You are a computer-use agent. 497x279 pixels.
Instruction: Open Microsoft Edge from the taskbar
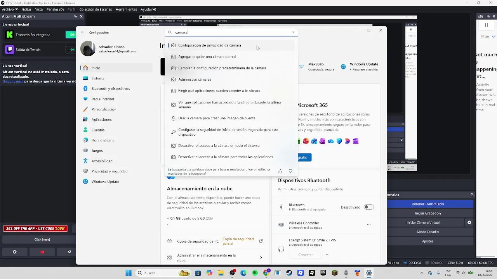pos(243,273)
